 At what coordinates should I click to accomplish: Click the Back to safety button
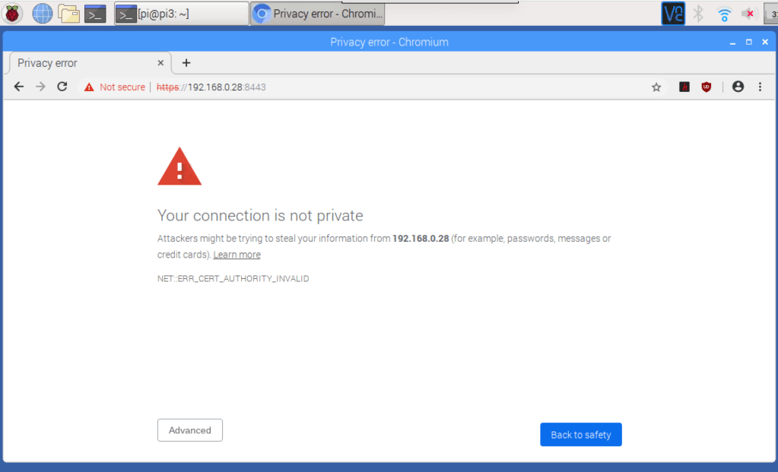pyautogui.click(x=580, y=434)
